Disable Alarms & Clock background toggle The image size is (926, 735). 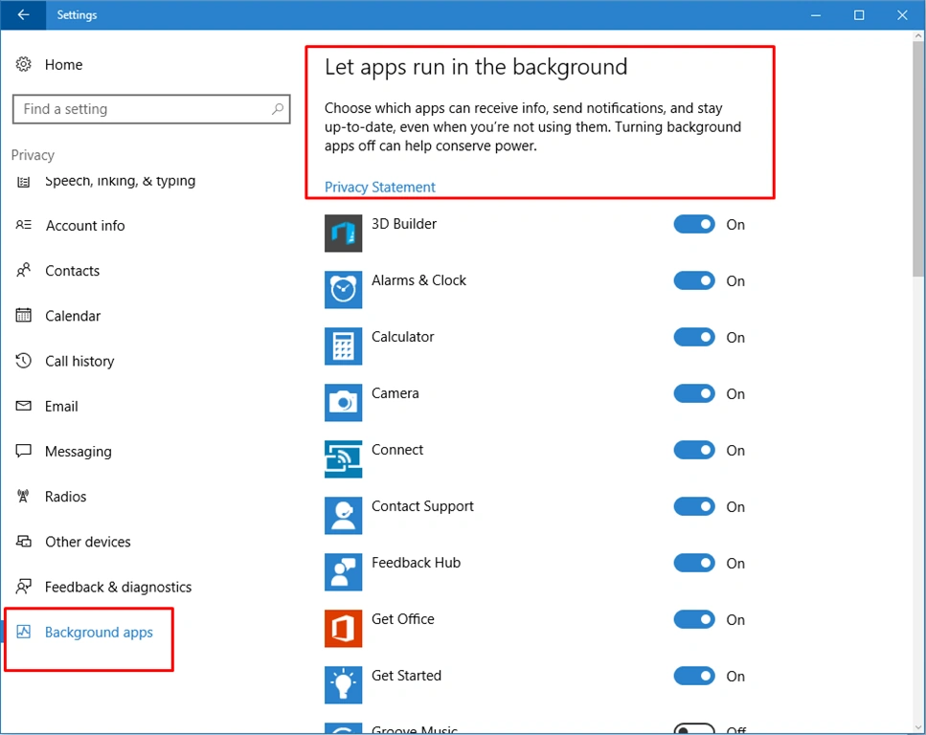[x=694, y=280]
